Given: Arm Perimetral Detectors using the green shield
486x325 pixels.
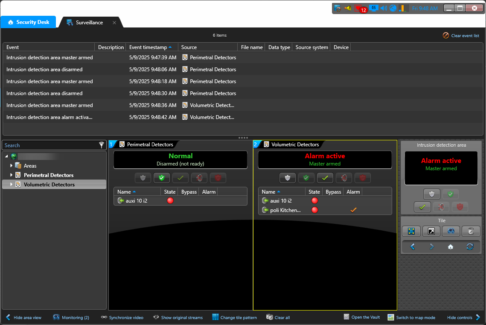Looking at the screenshot, I should (x=162, y=178).
